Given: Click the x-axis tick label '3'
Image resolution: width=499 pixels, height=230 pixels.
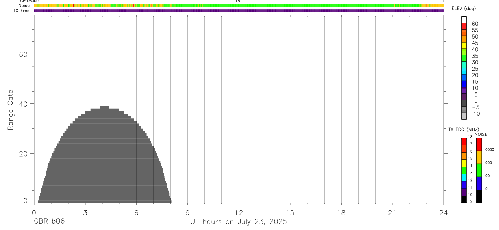Looking at the screenshot, I should click(x=85, y=213).
